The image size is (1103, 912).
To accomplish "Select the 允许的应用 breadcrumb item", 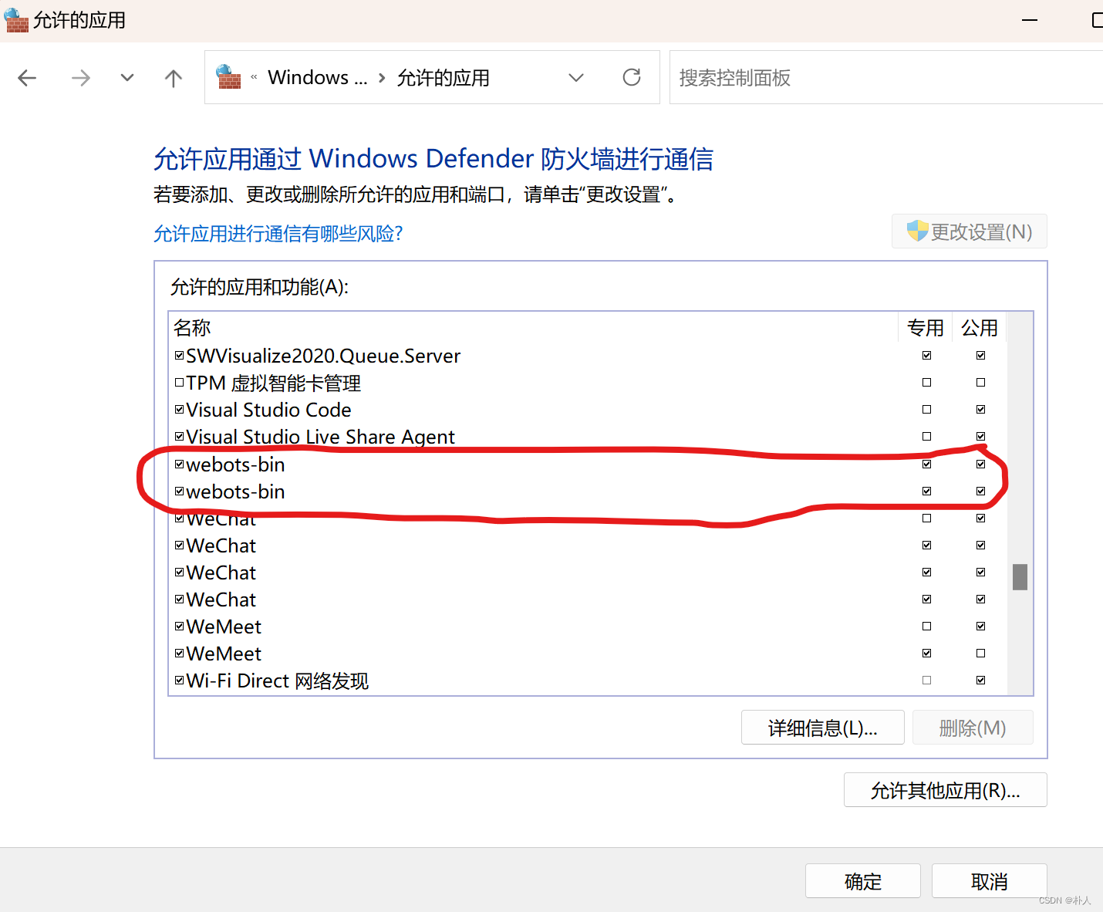I will (444, 78).
